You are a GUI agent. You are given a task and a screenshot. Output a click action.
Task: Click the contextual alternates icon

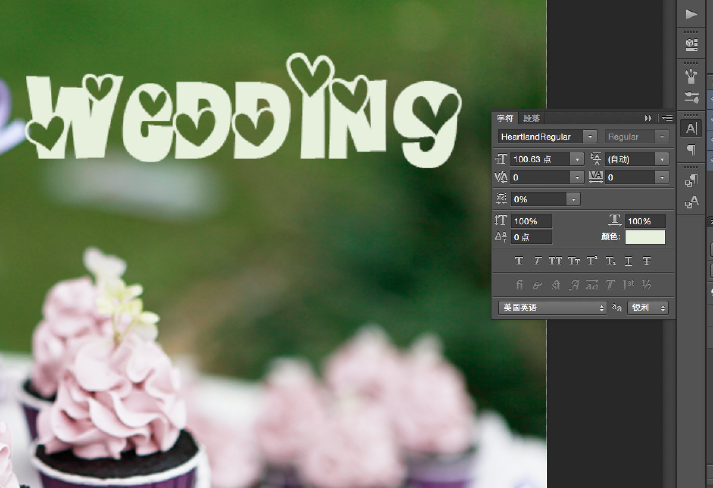tap(537, 285)
